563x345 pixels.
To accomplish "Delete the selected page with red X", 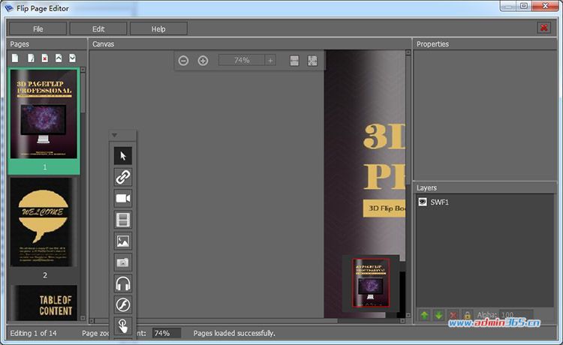I will click(44, 58).
